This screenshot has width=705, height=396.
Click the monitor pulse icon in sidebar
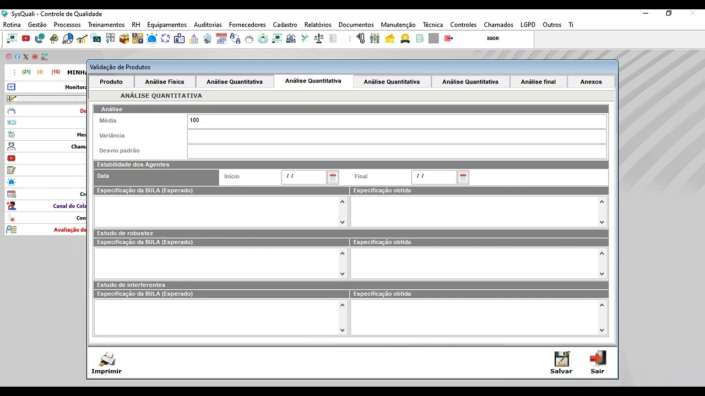click(11, 87)
